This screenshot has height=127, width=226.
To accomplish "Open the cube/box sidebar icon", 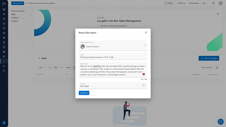I will 4,52.
